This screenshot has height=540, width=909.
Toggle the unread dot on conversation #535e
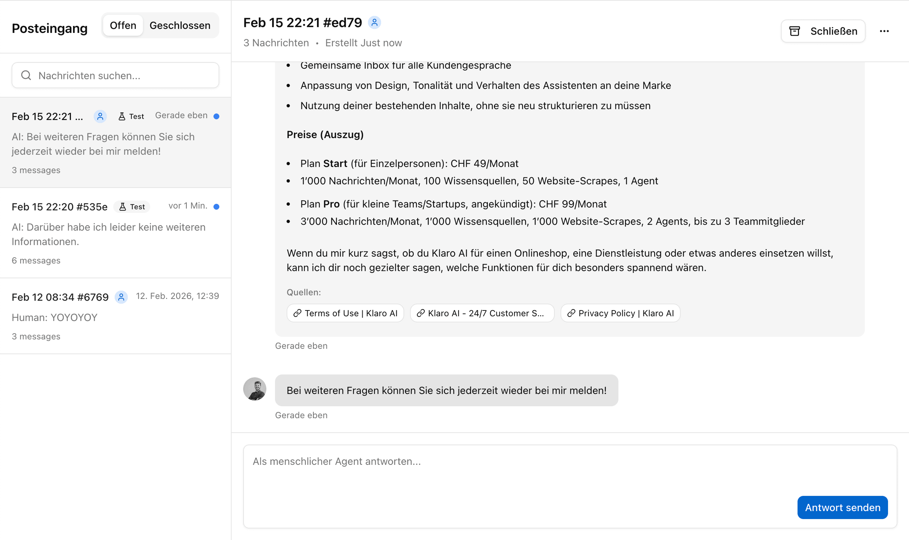[x=217, y=206]
